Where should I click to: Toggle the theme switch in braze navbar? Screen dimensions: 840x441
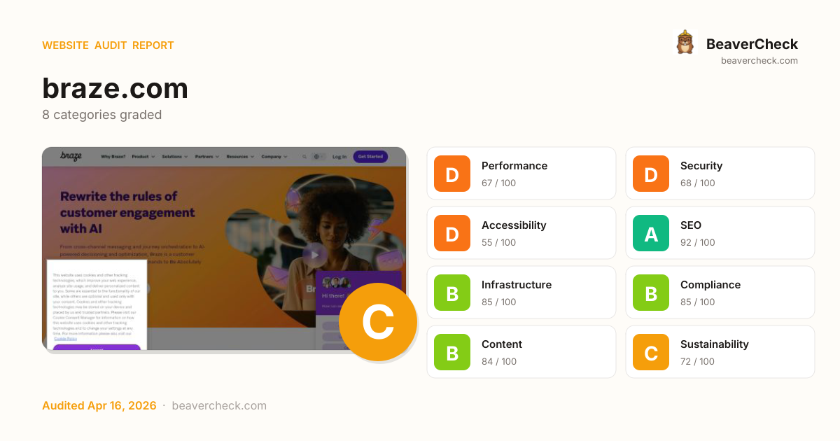pos(318,157)
